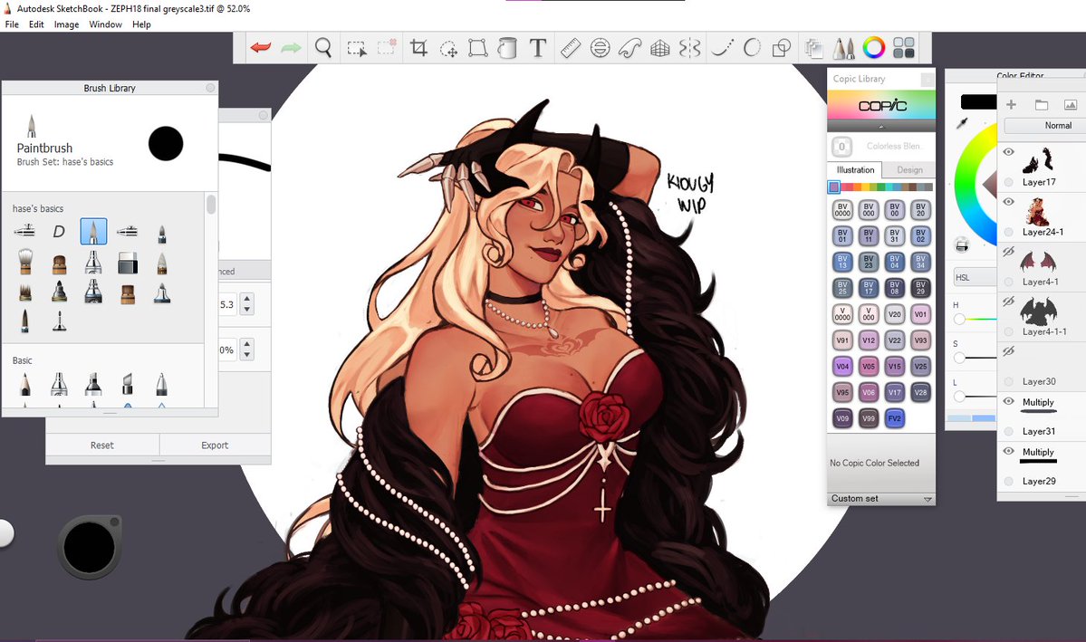Enable the Ellipse guide

(x=600, y=48)
